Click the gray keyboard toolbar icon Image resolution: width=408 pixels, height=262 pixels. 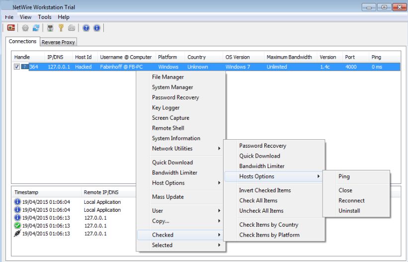[x=72, y=28]
